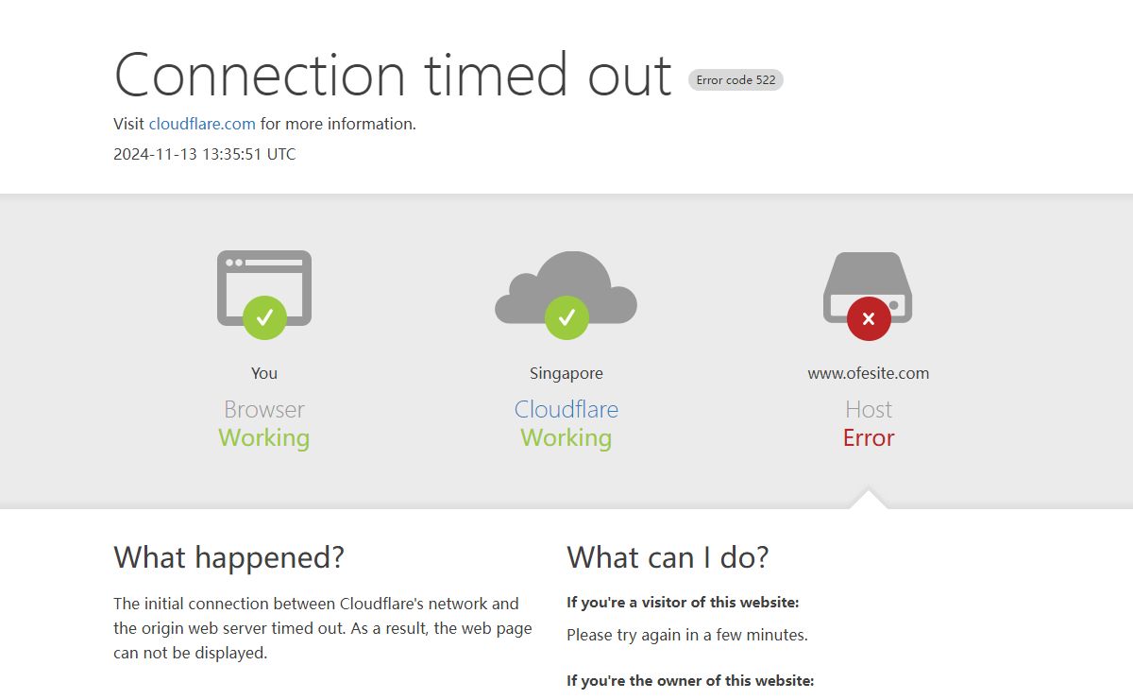This screenshot has width=1133, height=699.
Task: Click the red Error status under Host
Action: coord(869,437)
